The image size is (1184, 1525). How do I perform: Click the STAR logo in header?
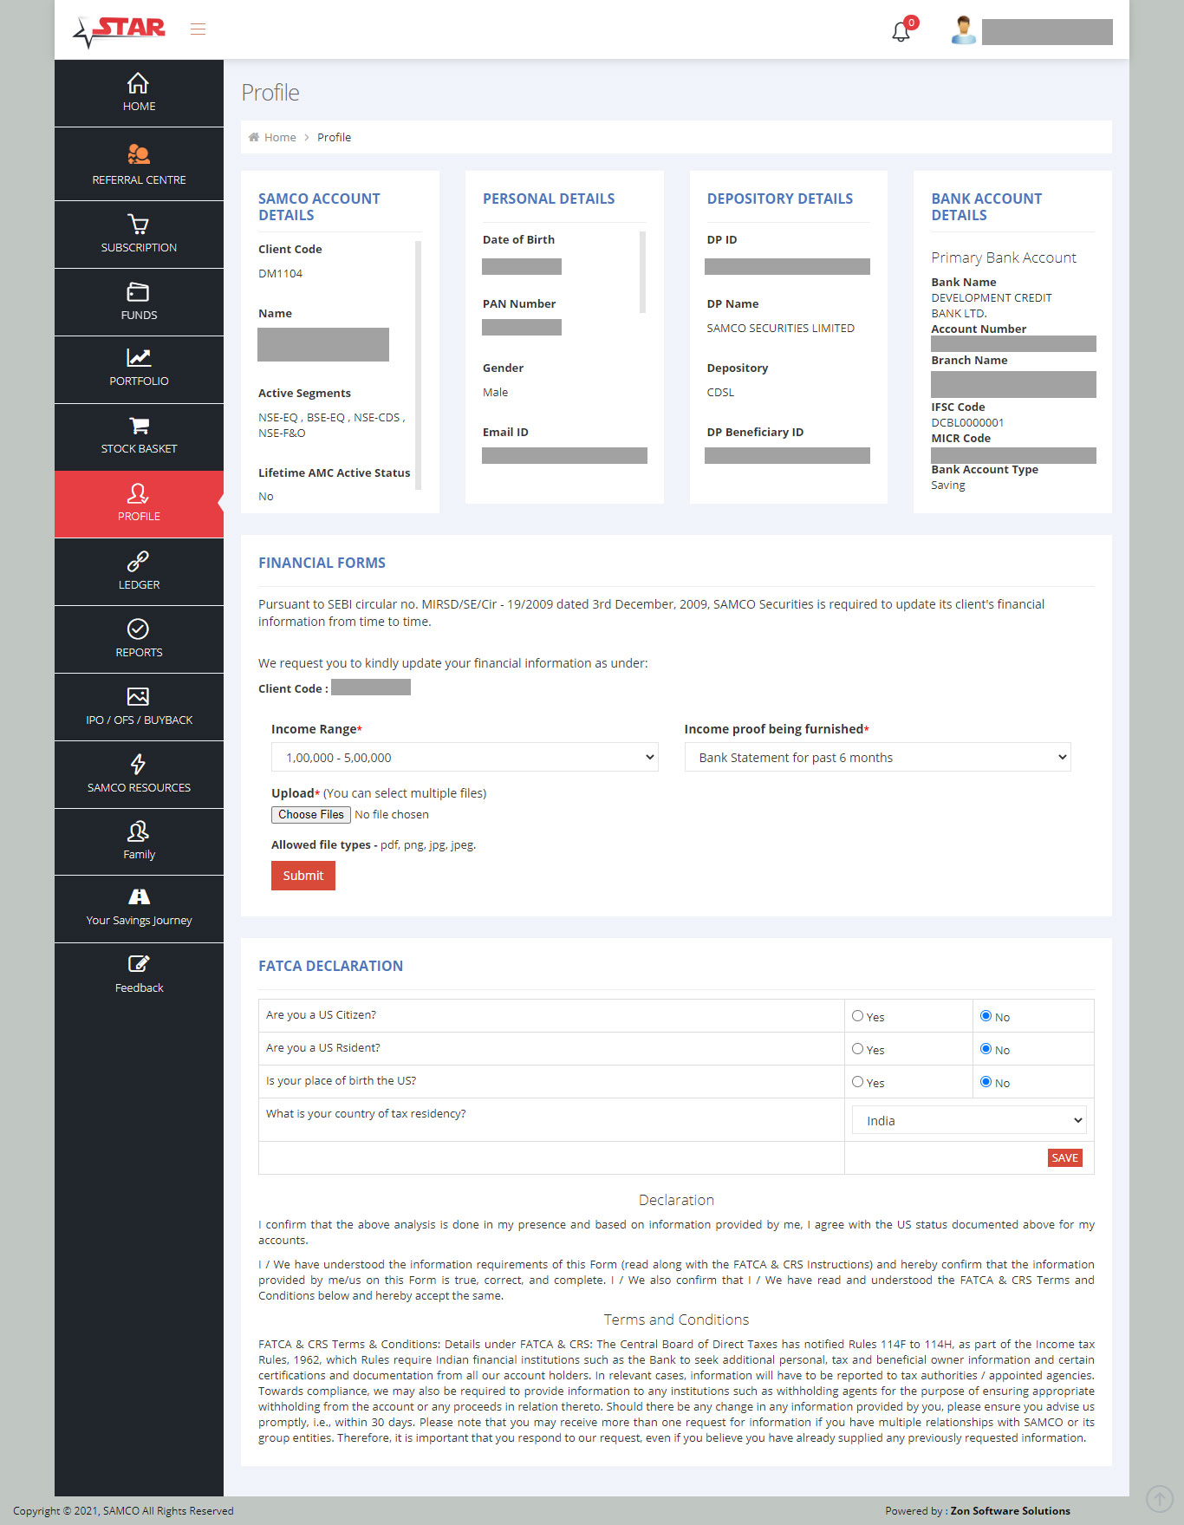pyautogui.click(x=119, y=31)
